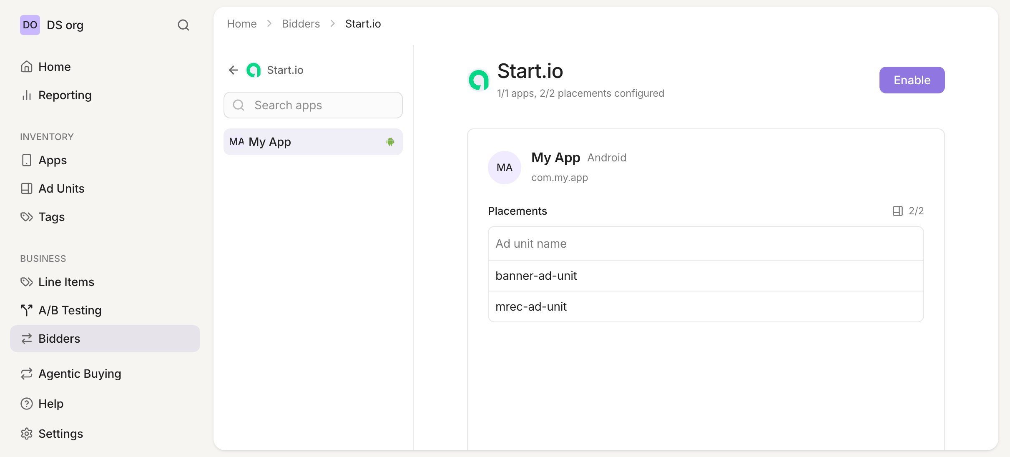This screenshot has height=457, width=1010.
Task: Click the magnifier icon in Search apps
Action: tap(239, 105)
